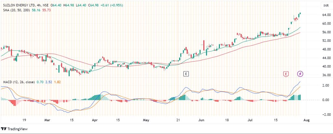Click the 40.00 price axis label
Image resolution: width=333 pixels, height=134 pixels.
pos(326,66)
